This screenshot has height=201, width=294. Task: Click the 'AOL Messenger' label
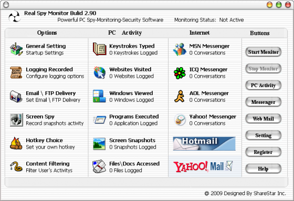click(209, 93)
